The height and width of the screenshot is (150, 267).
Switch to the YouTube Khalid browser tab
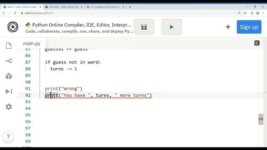click(64, 7)
